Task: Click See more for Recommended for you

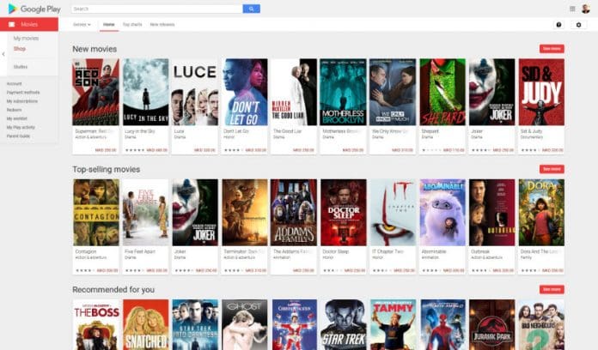Action: coord(551,289)
